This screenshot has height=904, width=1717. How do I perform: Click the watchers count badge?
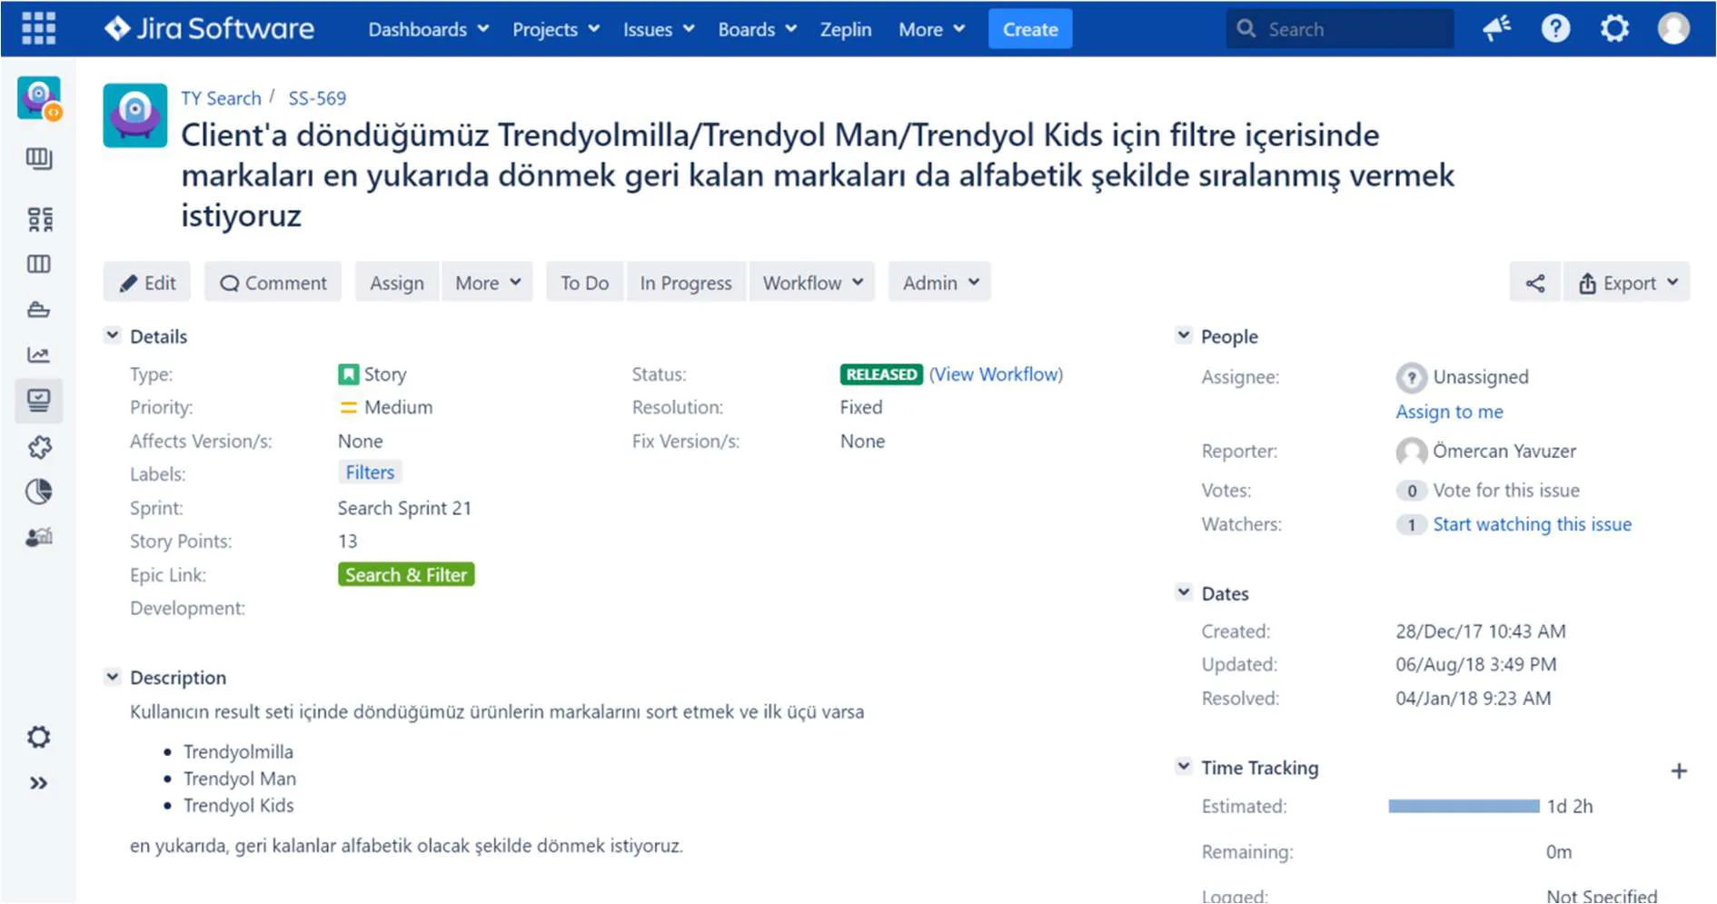tap(1411, 525)
